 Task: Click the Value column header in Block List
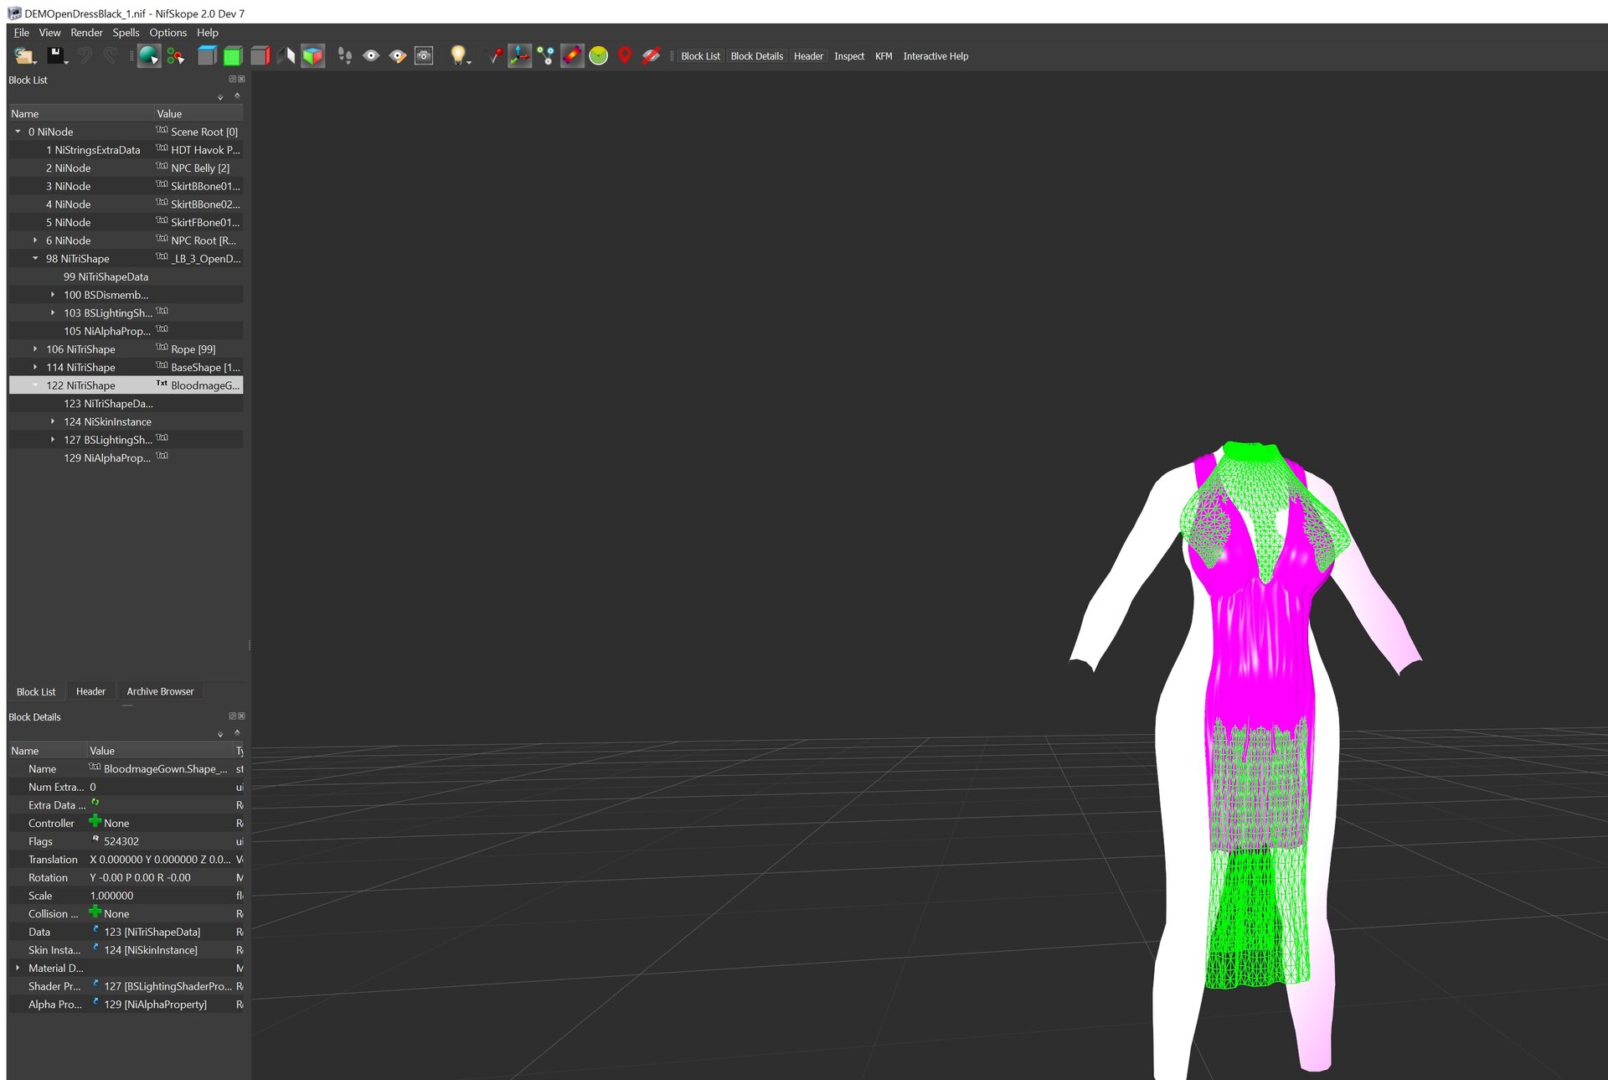[x=198, y=114]
